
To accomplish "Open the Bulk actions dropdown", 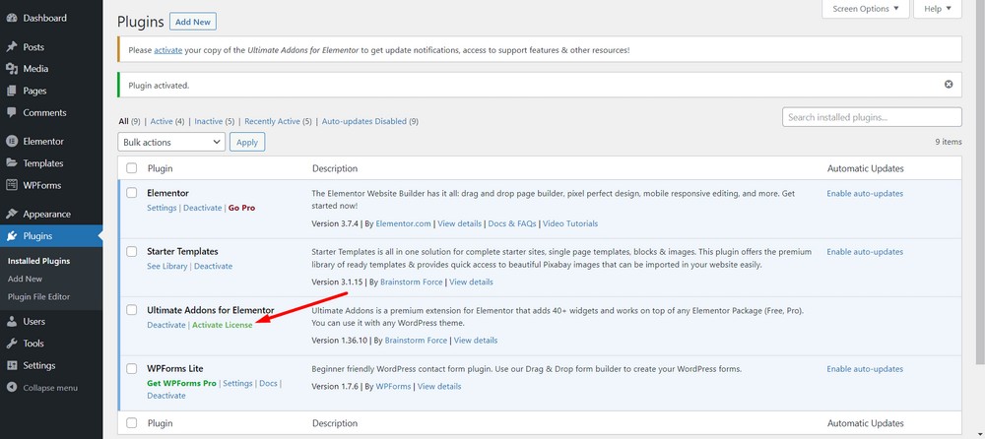I will tap(171, 142).
